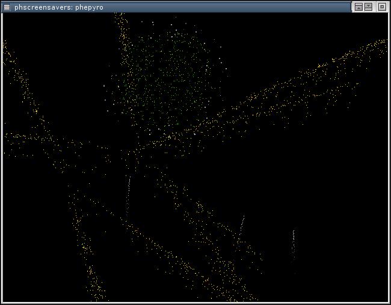
Task: Select the 'phscreensavers: phepyro' title text
Action: coord(59,7)
